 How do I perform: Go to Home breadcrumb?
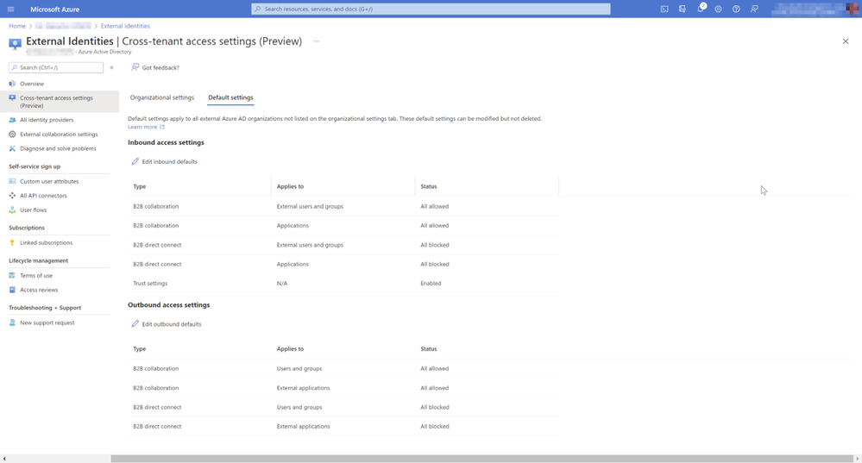[17, 26]
